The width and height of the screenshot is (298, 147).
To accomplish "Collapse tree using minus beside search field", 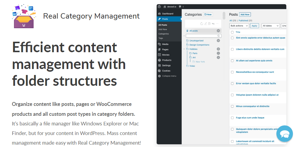I will coord(184,36).
